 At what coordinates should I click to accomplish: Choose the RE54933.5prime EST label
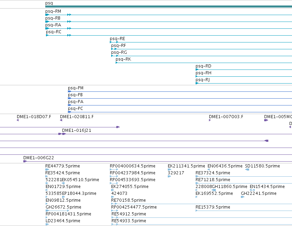tap(129, 221)
